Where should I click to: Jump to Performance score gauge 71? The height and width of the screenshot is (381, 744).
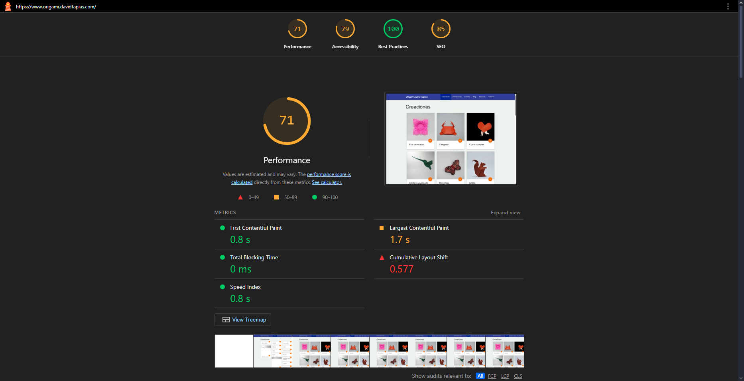pos(297,29)
